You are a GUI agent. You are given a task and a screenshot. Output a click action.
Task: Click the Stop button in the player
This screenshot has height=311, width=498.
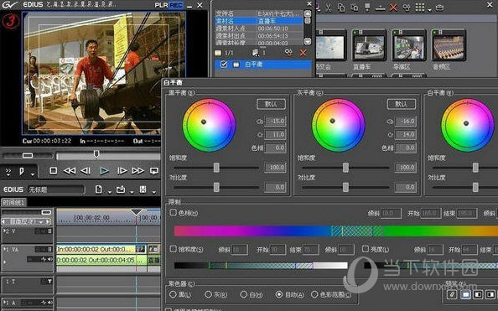(54, 171)
